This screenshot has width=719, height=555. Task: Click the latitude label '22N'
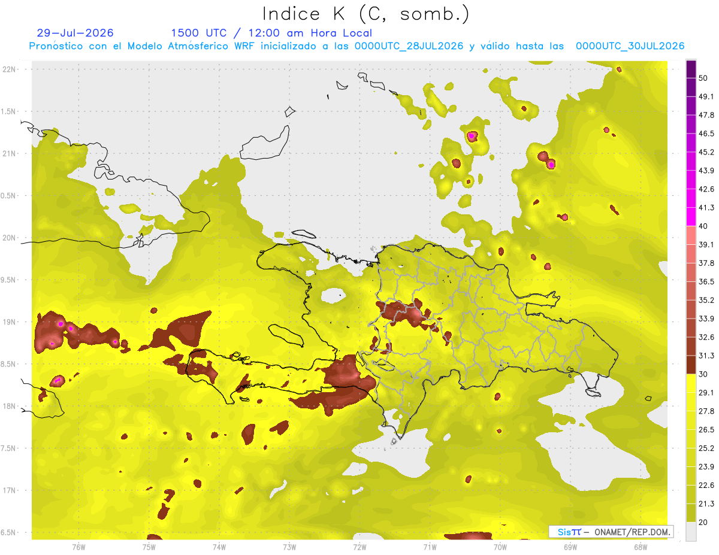point(8,69)
